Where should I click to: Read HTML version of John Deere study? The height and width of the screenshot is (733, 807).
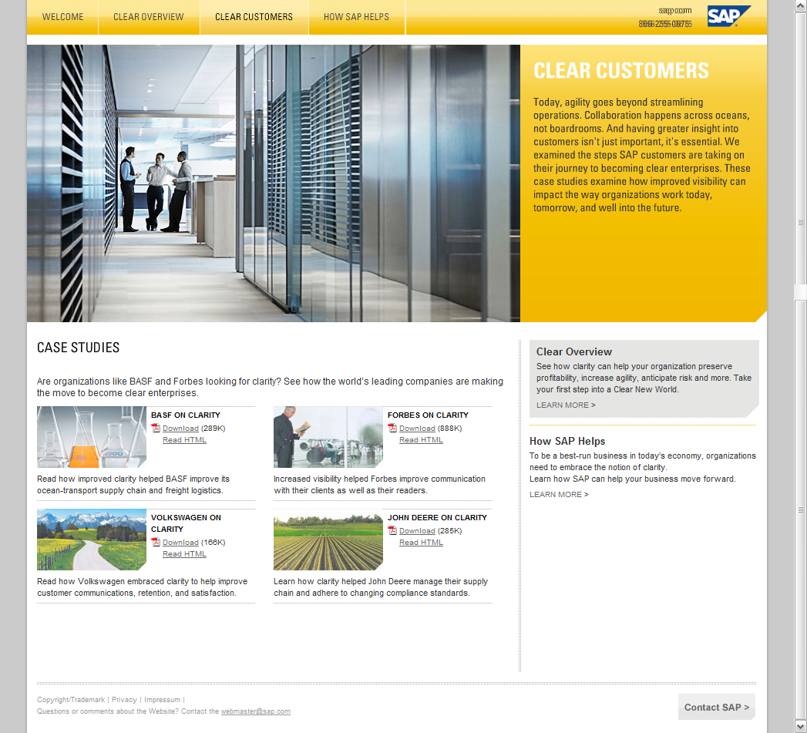click(x=421, y=543)
